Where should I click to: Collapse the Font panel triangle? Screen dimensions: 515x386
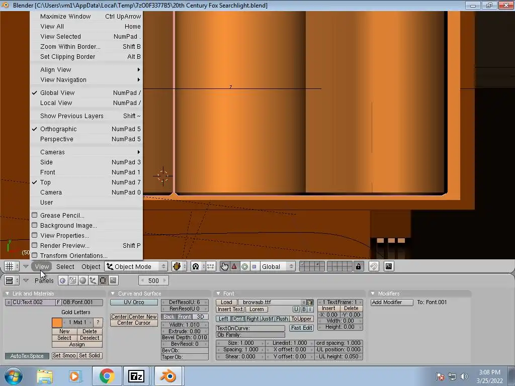click(218, 294)
